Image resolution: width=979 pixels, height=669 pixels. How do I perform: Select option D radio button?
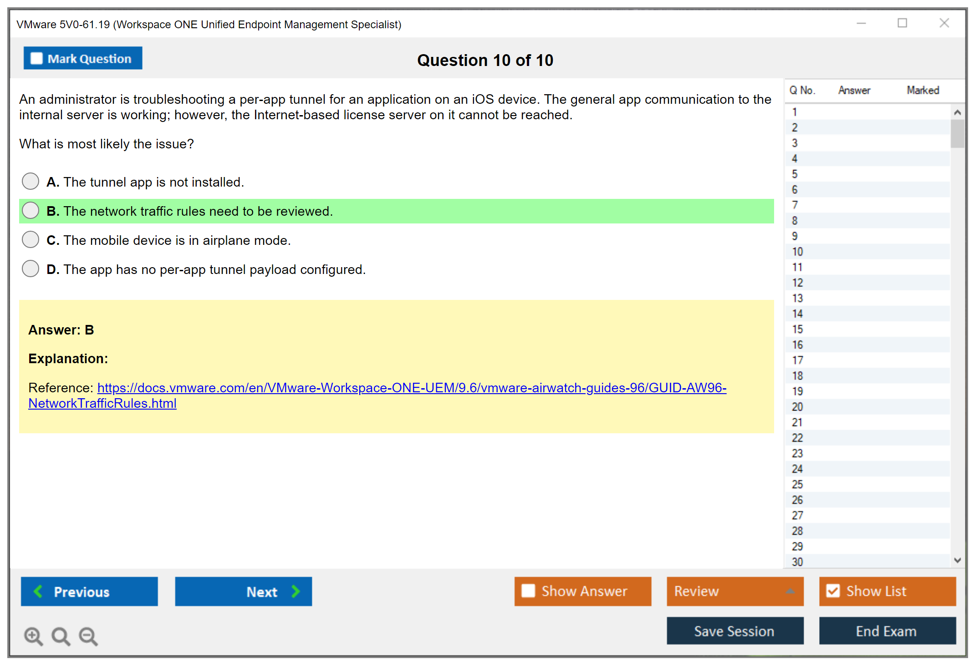pyautogui.click(x=31, y=269)
